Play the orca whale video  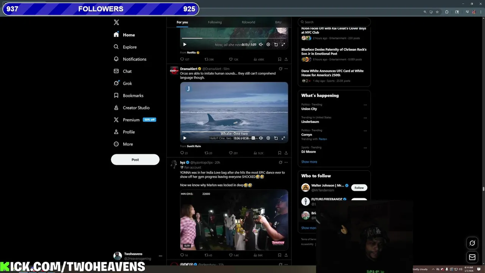click(x=185, y=138)
